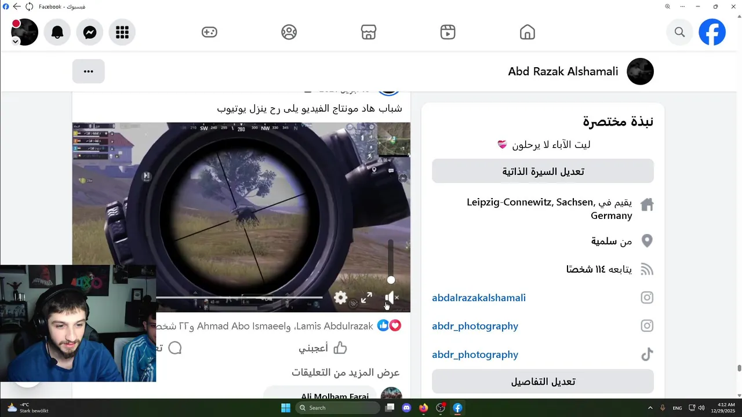Click the ليت الآباء لا يرحلون bio text

tap(551, 145)
